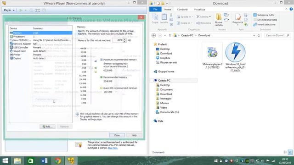Open the Sposta in dropdown
This screenshot has height=165, width=294.
point(185,16)
